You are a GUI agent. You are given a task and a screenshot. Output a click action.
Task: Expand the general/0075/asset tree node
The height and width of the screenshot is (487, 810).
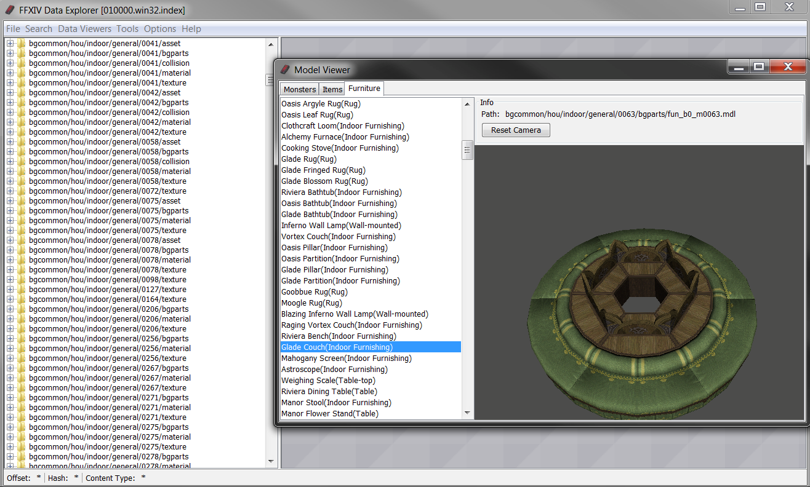[10, 201]
